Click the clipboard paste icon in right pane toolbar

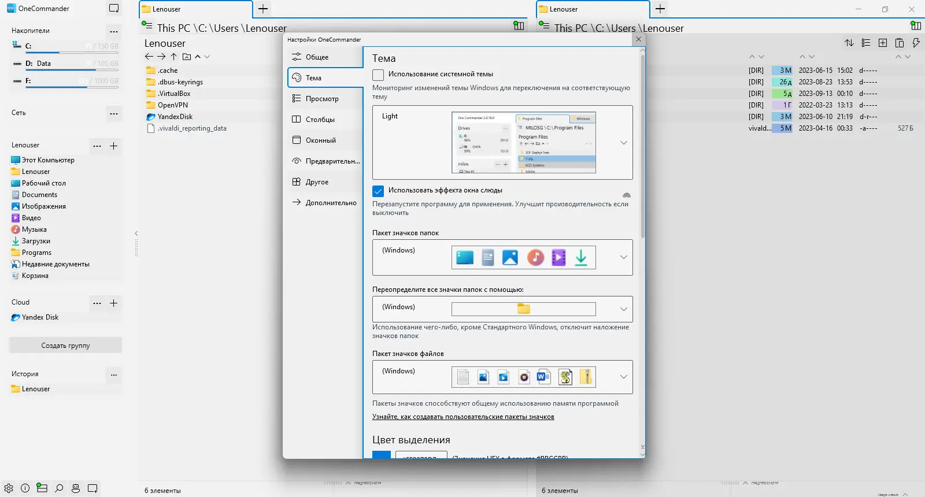[900, 43]
